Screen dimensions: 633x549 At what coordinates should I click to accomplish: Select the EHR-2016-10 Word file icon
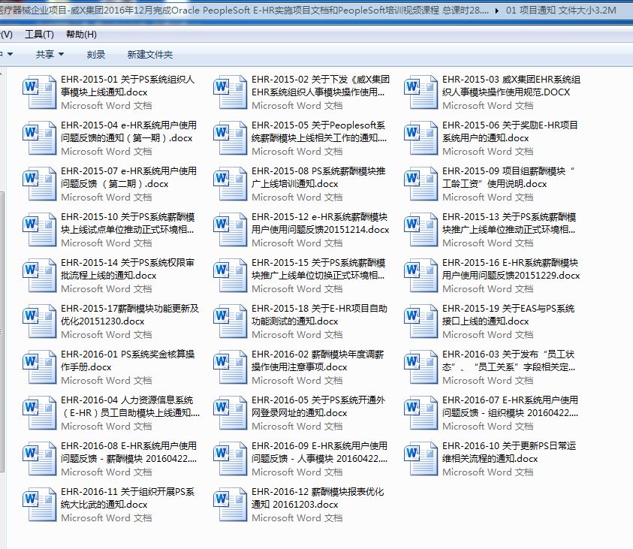pyautogui.click(x=420, y=459)
